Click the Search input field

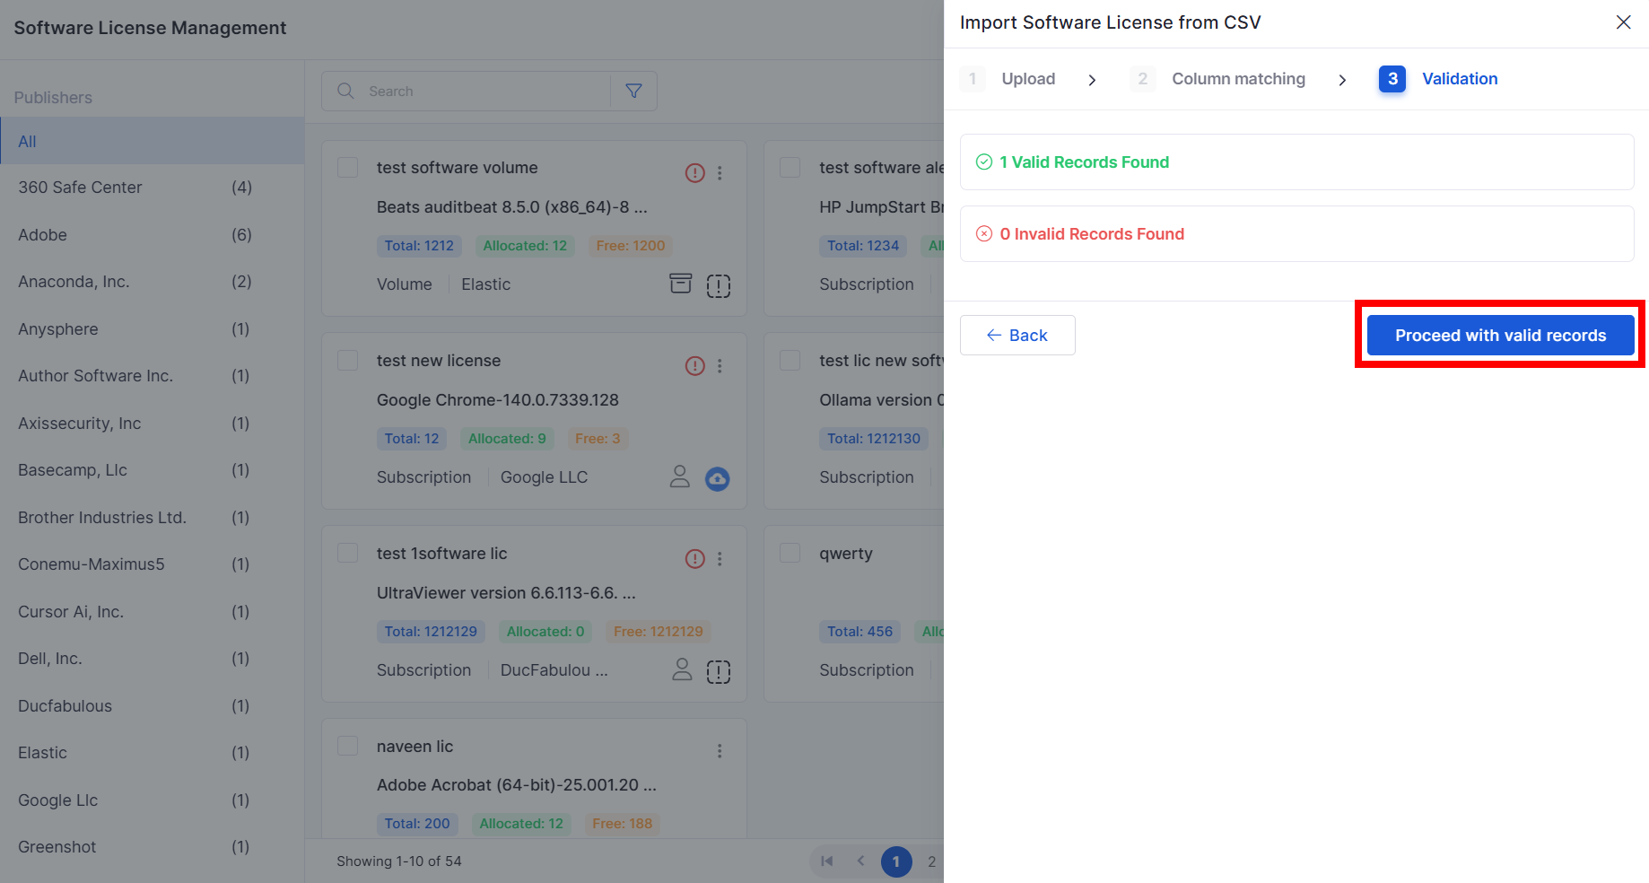484,92
